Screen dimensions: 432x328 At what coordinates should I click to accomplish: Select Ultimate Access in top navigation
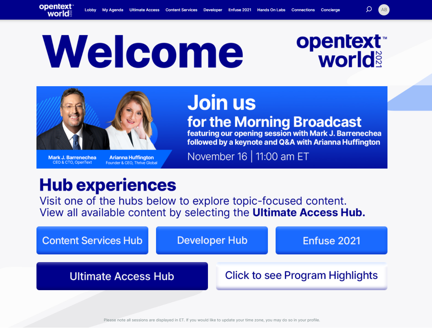click(x=144, y=10)
